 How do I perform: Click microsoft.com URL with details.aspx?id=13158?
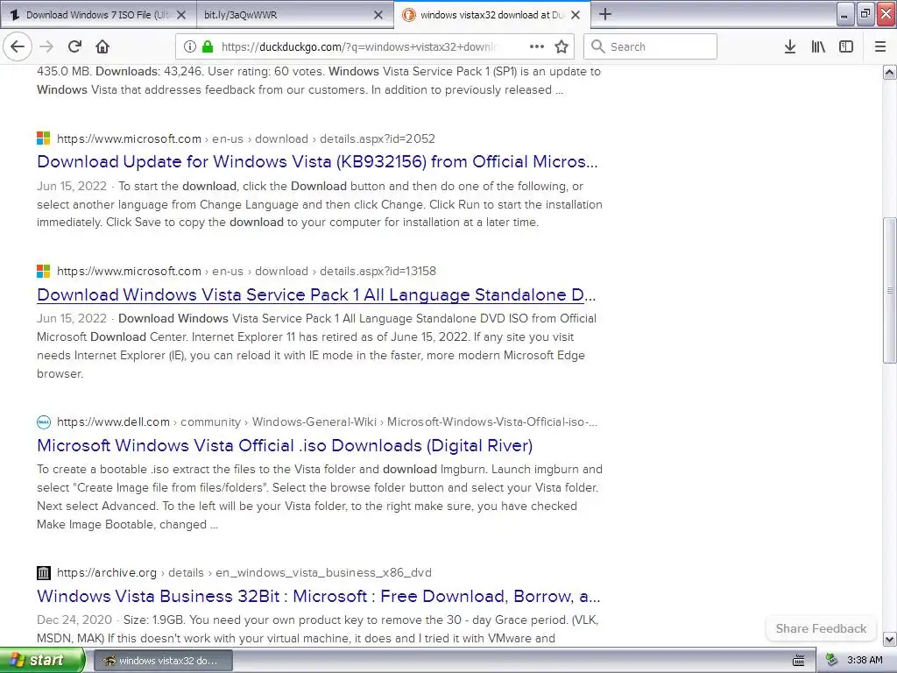(246, 272)
